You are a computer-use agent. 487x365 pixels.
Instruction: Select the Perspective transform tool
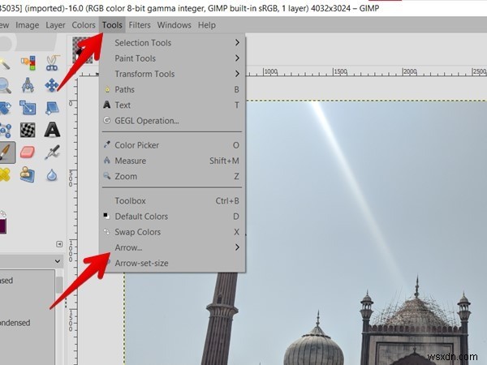click(52, 108)
